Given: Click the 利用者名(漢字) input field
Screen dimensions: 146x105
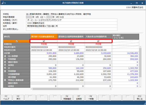Looking at the screenshot, I should tap(72, 23).
